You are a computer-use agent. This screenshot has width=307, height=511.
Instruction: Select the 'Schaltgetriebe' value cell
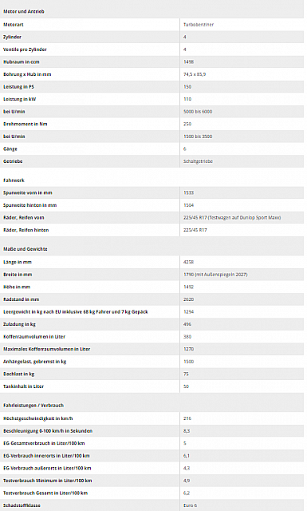[198, 161]
